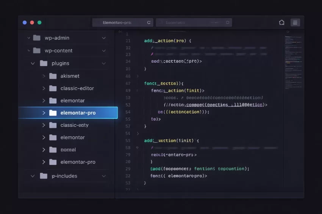Select the oamal folder label

[68, 149]
